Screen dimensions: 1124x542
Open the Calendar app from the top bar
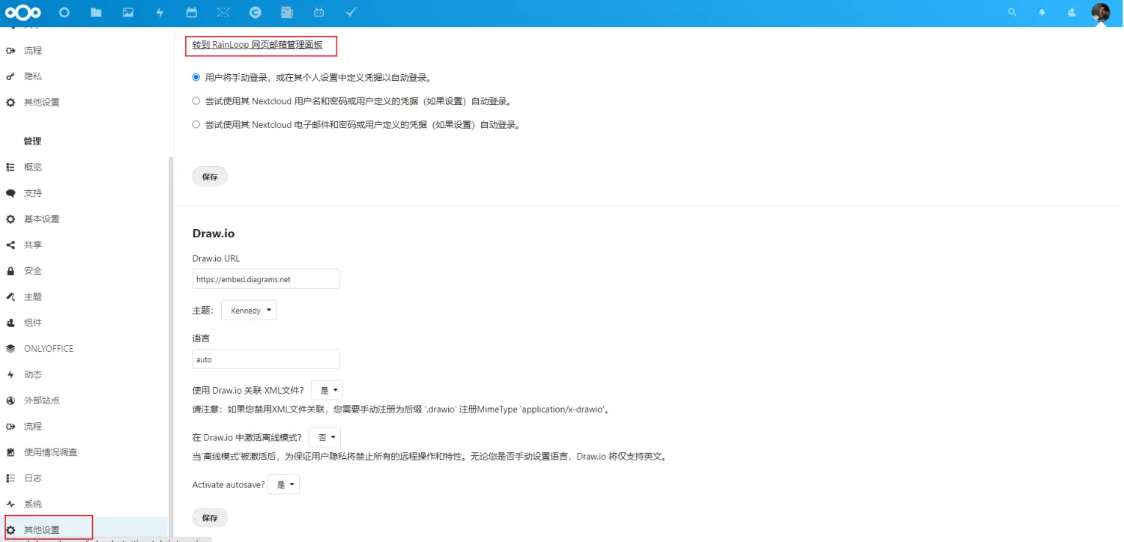[x=190, y=12]
